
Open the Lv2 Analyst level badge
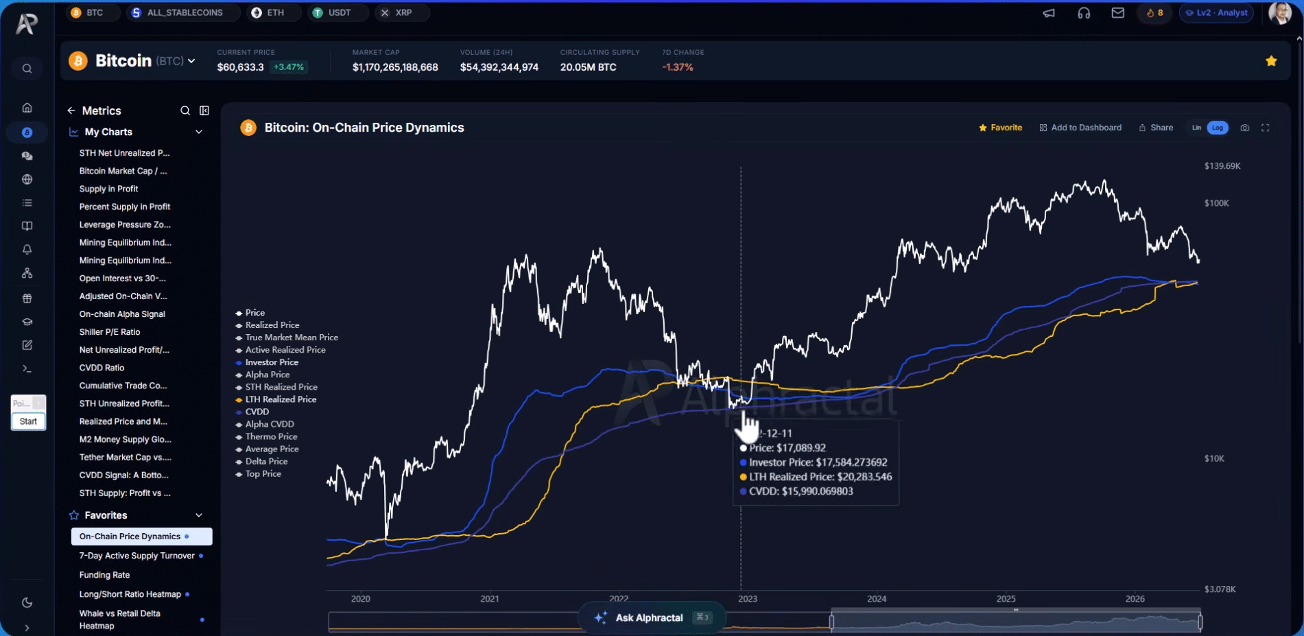1217,13
